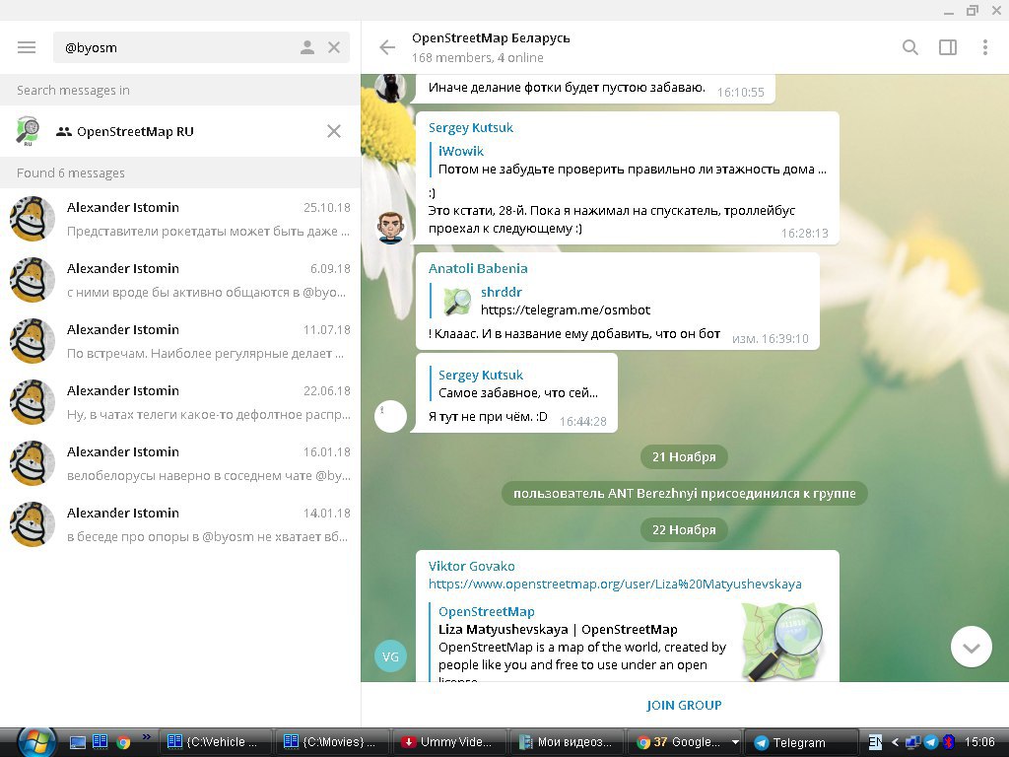Click the 21 Ноября date badge
The height and width of the screenshot is (757, 1009).
(x=684, y=456)
